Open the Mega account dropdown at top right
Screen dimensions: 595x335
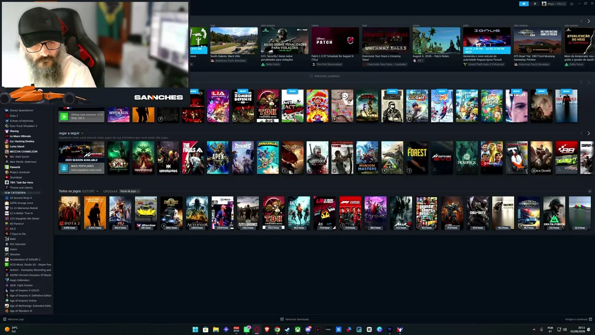tap(555, 4)
